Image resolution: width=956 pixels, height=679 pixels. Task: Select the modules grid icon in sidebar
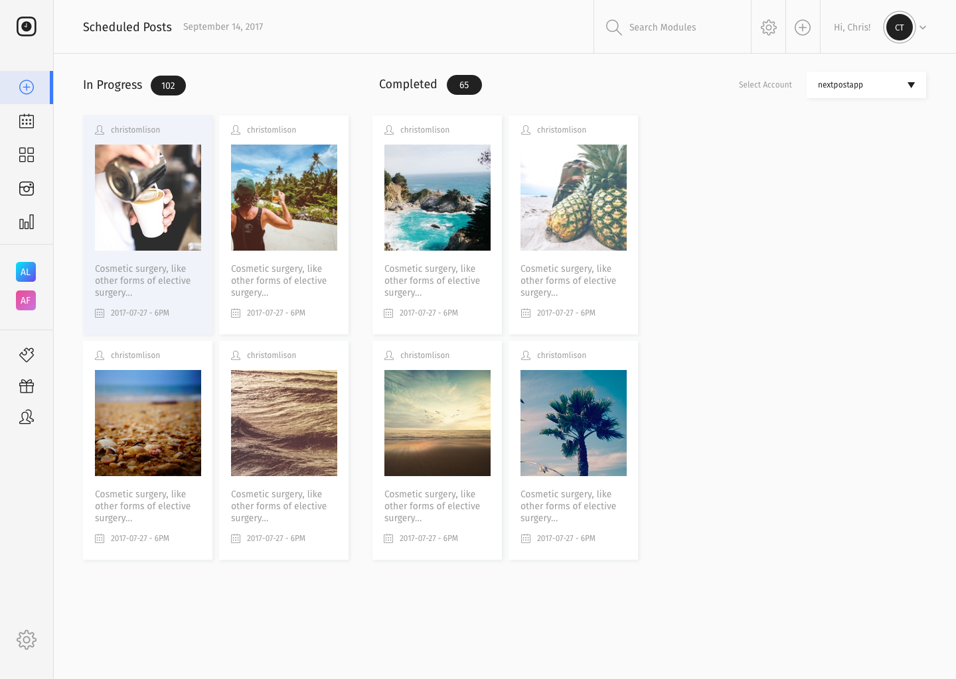(27, 154)
